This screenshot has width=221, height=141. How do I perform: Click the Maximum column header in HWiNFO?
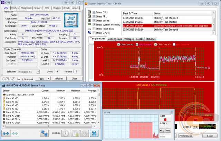pos(74,91)
